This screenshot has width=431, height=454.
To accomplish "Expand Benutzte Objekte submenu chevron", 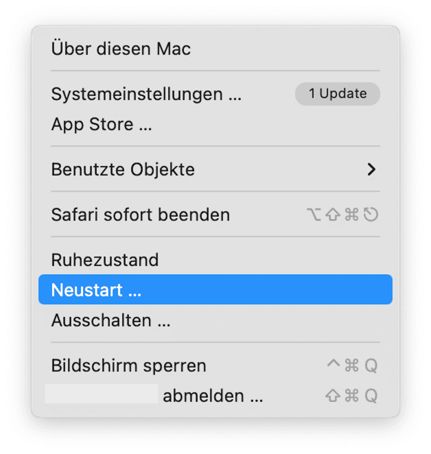I will click(x=371, y=170).
